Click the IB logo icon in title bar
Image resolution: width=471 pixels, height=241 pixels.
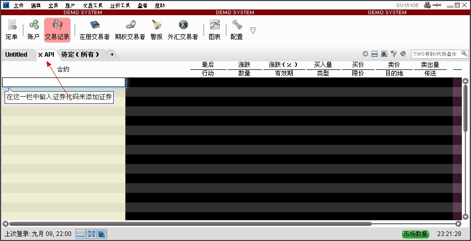6,5
